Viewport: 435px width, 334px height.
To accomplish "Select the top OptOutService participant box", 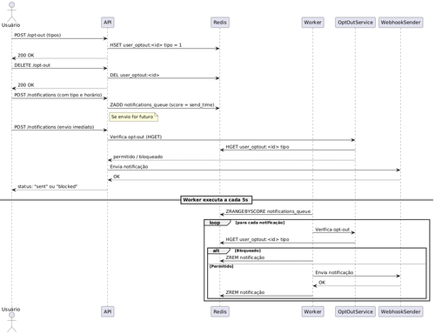I will pyautogui.click(x=355, y=23).
